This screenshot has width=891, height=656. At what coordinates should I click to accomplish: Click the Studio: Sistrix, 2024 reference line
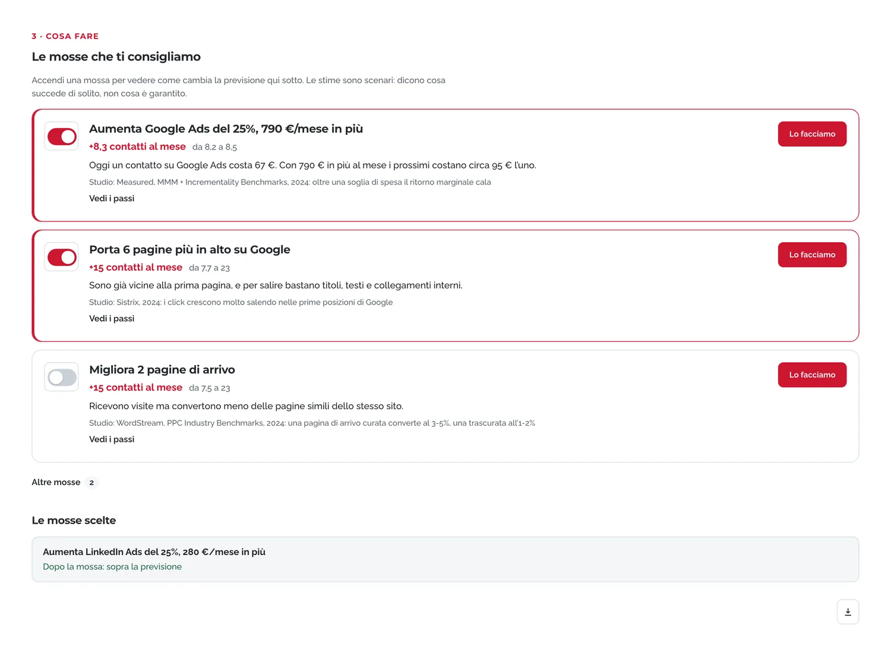(241, 302)
